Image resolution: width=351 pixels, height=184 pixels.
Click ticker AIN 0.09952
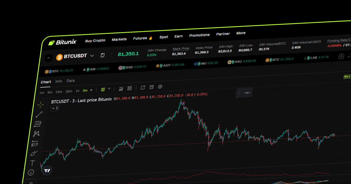click(96, 69)
